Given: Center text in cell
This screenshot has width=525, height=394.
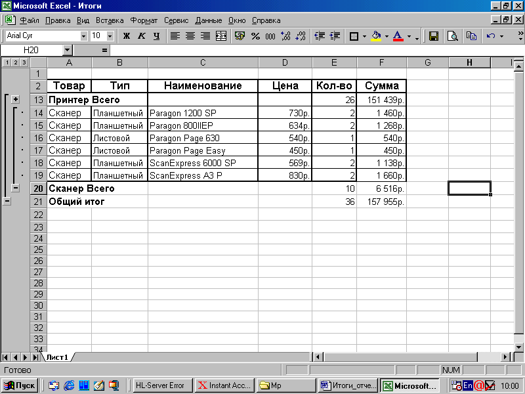Looking at the screenshot, I should 190,36.
